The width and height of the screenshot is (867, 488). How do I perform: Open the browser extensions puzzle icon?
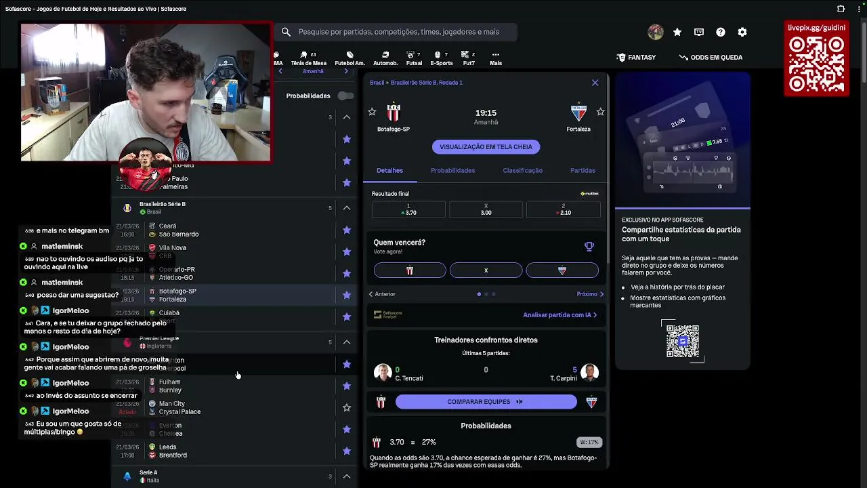tap(841, 9)
